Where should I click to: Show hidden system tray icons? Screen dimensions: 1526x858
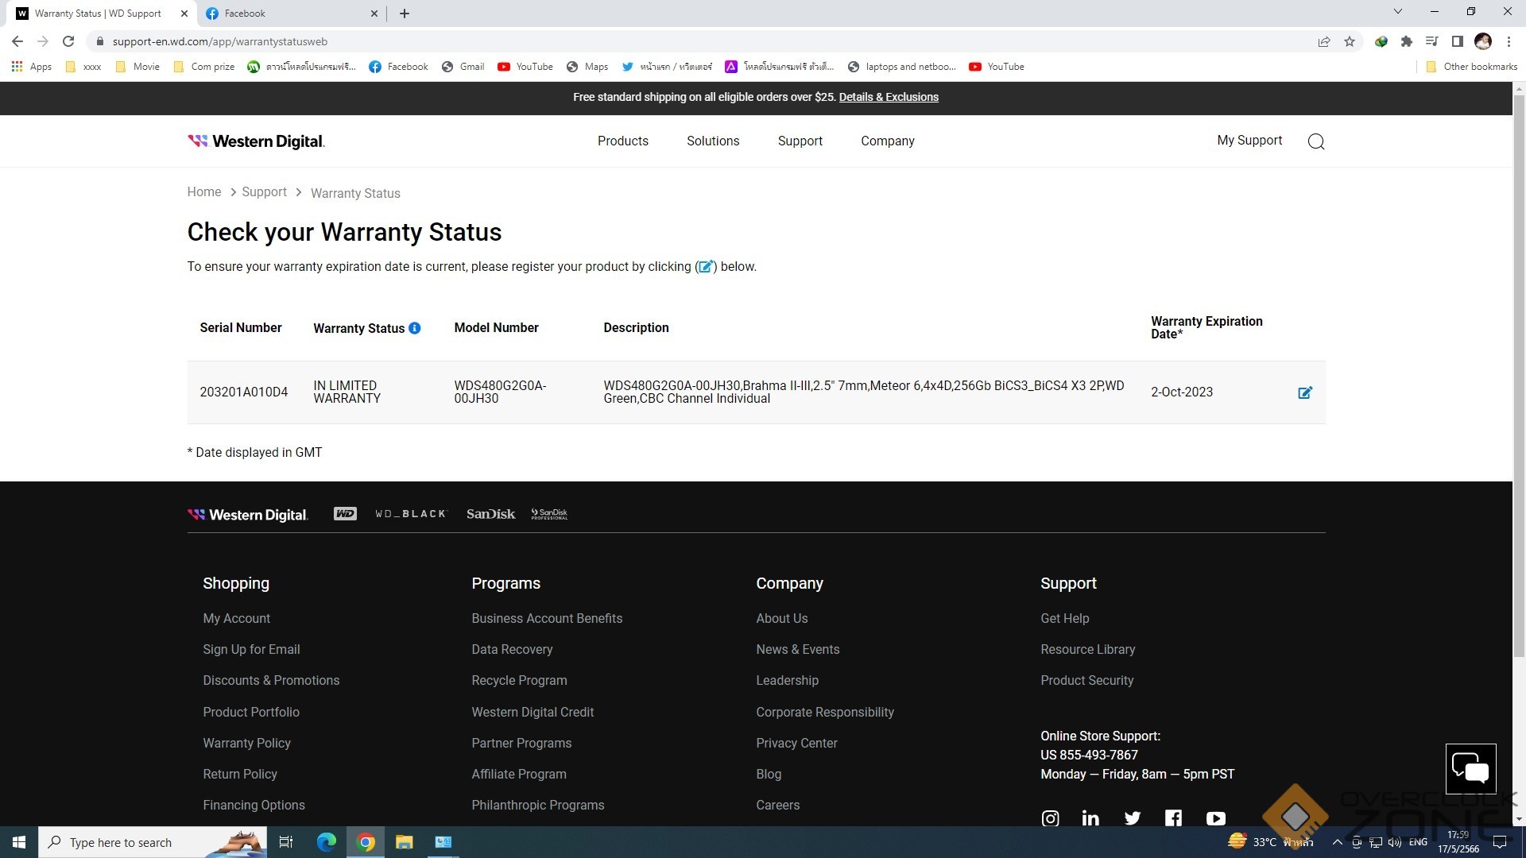point(1337,842)
